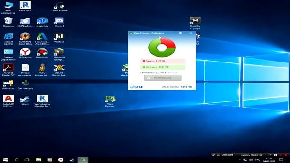Open Steam from the taskbar
290x163 pixels.
coord(72,160)
